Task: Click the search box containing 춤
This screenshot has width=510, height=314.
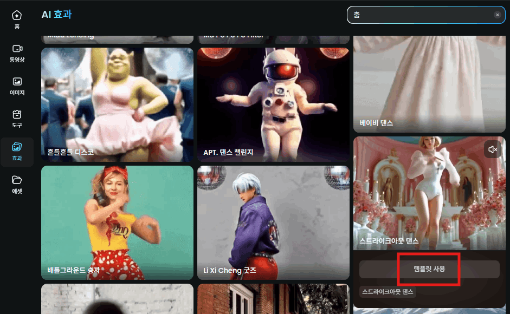Action: (x=426, y=15)
